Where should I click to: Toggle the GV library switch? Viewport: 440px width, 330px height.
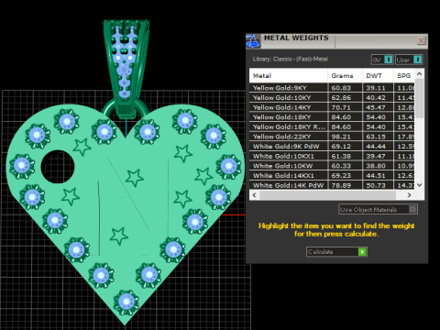pos(382,60)
